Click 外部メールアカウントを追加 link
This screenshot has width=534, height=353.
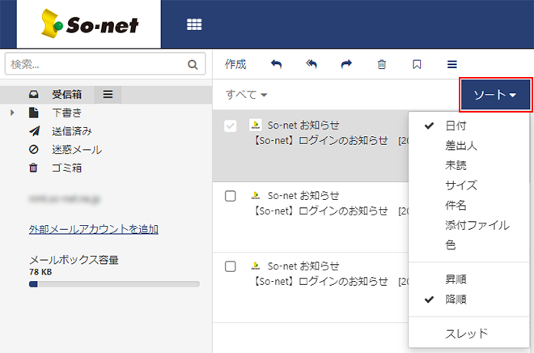click(x=93, y=229)
